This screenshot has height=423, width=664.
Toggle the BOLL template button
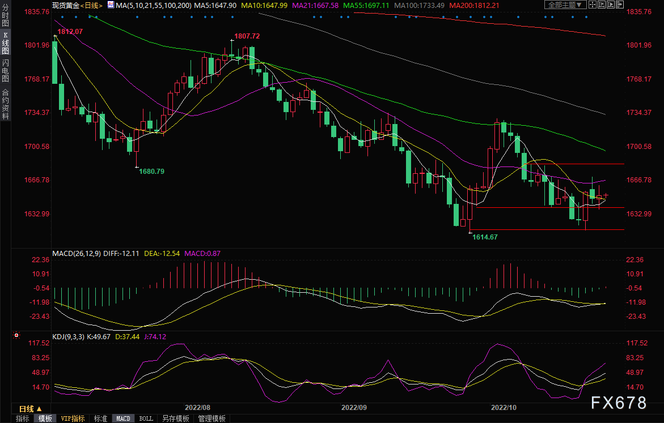click(146, 418)
